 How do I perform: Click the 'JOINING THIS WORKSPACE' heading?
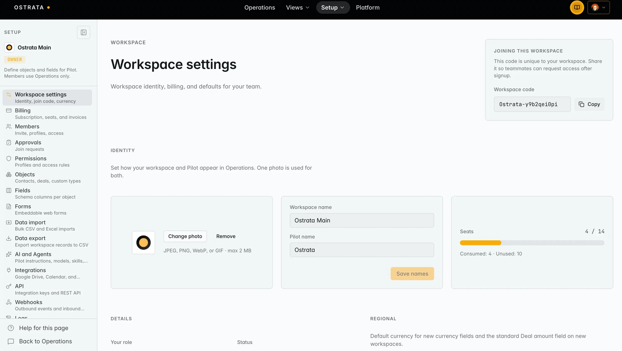tap(528, 51)
